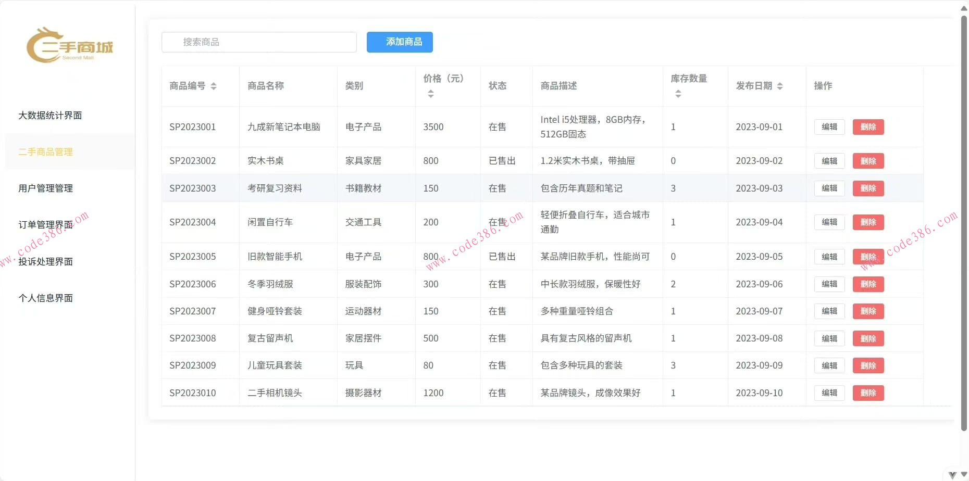Open the 个人信息界面 page
This screenshot has height=481, width=969.
46,298
